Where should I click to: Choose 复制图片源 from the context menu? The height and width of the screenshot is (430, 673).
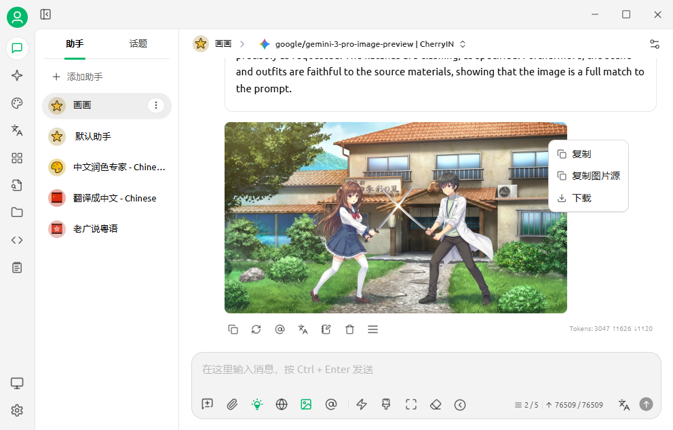click(x=588, y=176)
